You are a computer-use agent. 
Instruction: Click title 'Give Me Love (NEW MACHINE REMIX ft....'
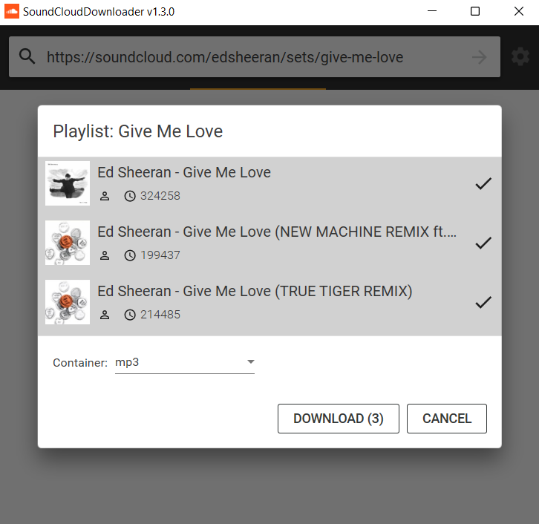click(x=277, y=232)
